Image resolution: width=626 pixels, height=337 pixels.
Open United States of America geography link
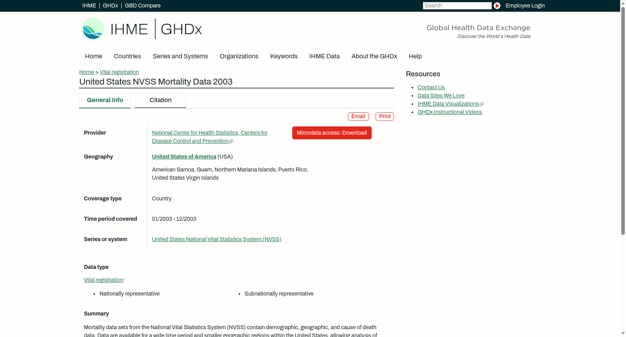184,157
